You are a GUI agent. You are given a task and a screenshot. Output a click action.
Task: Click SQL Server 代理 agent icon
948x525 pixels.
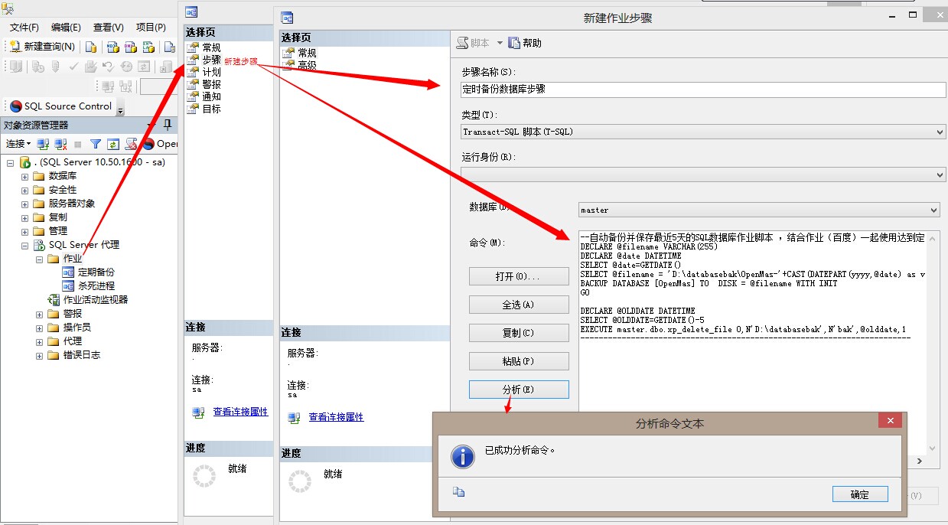[x=38, y=245]
